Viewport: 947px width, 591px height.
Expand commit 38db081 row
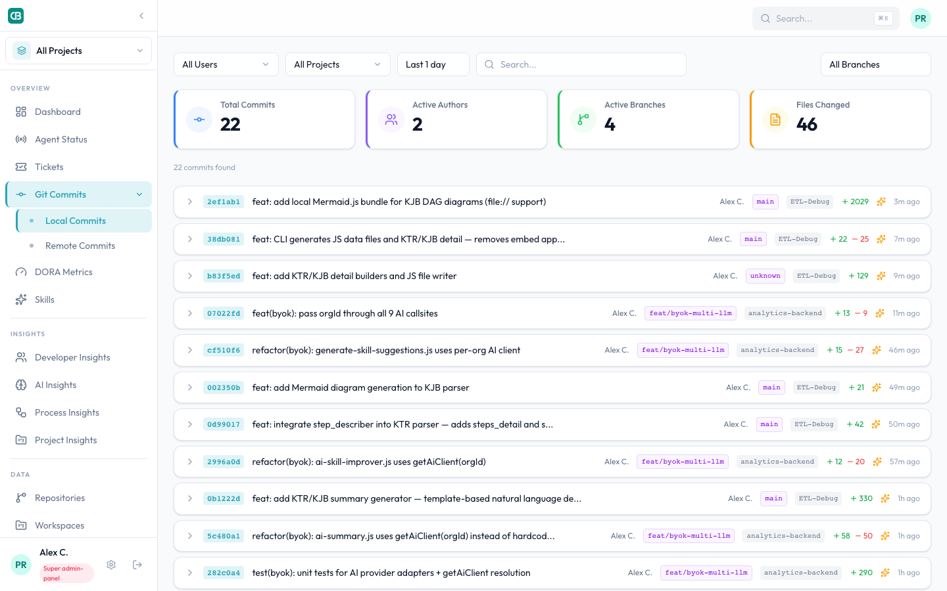[x=190, y=239]
